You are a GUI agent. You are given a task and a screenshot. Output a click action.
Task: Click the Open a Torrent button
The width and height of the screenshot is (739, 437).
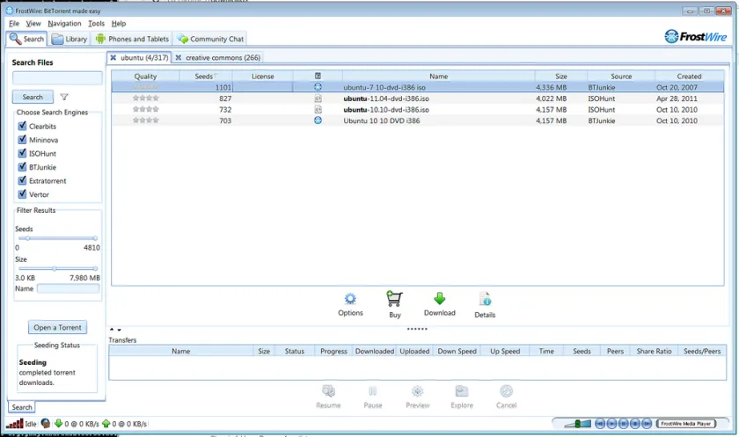coord(57,327)
